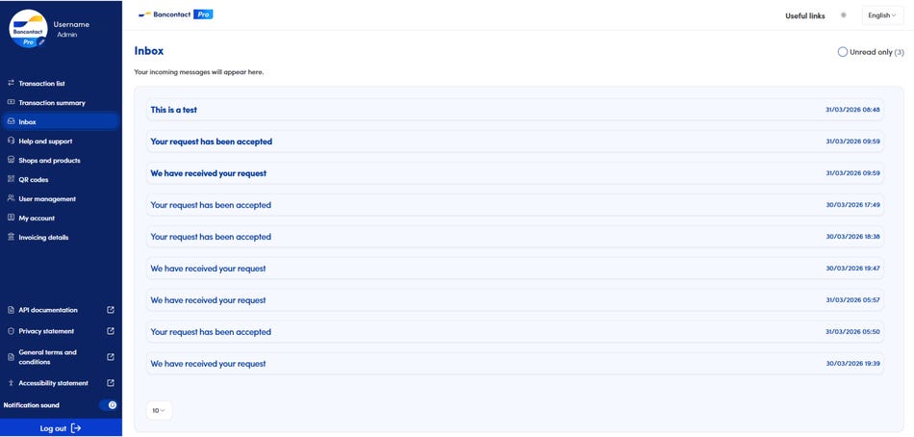Click the General terms document icon
Screen dimensions: 914x437
click(11, 357)
